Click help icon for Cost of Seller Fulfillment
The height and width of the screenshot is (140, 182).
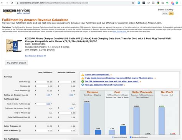point(29,104)
